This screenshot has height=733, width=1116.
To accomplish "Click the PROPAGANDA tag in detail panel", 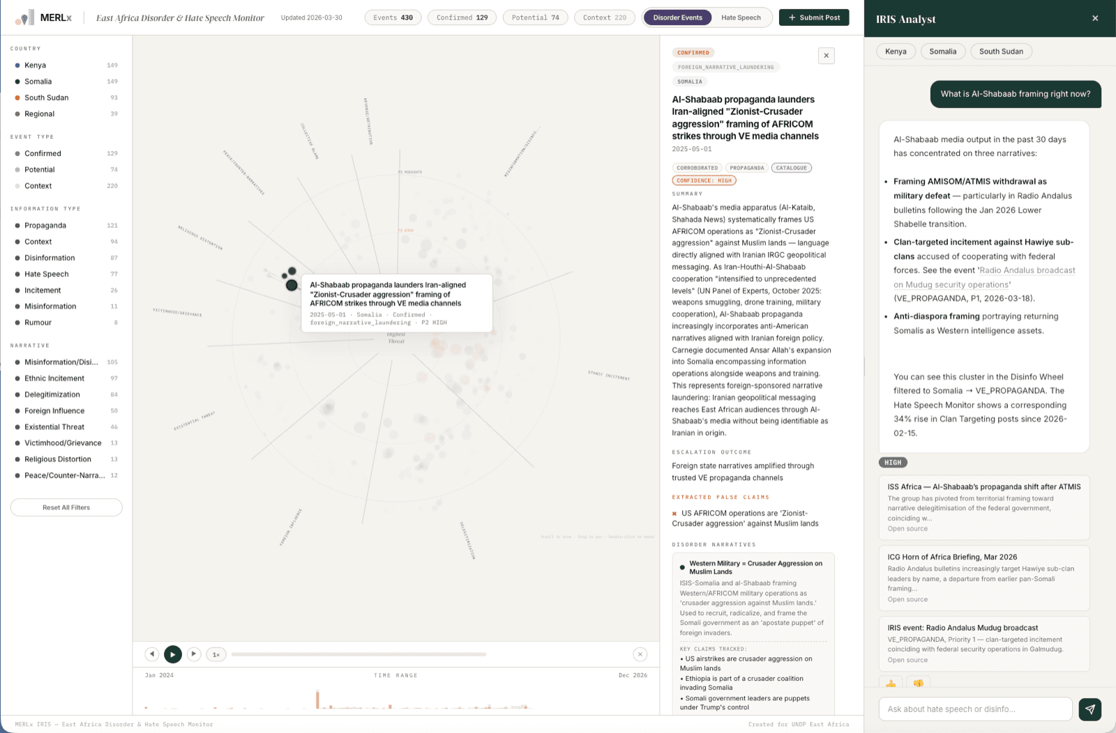I will (x=746, y=168).
